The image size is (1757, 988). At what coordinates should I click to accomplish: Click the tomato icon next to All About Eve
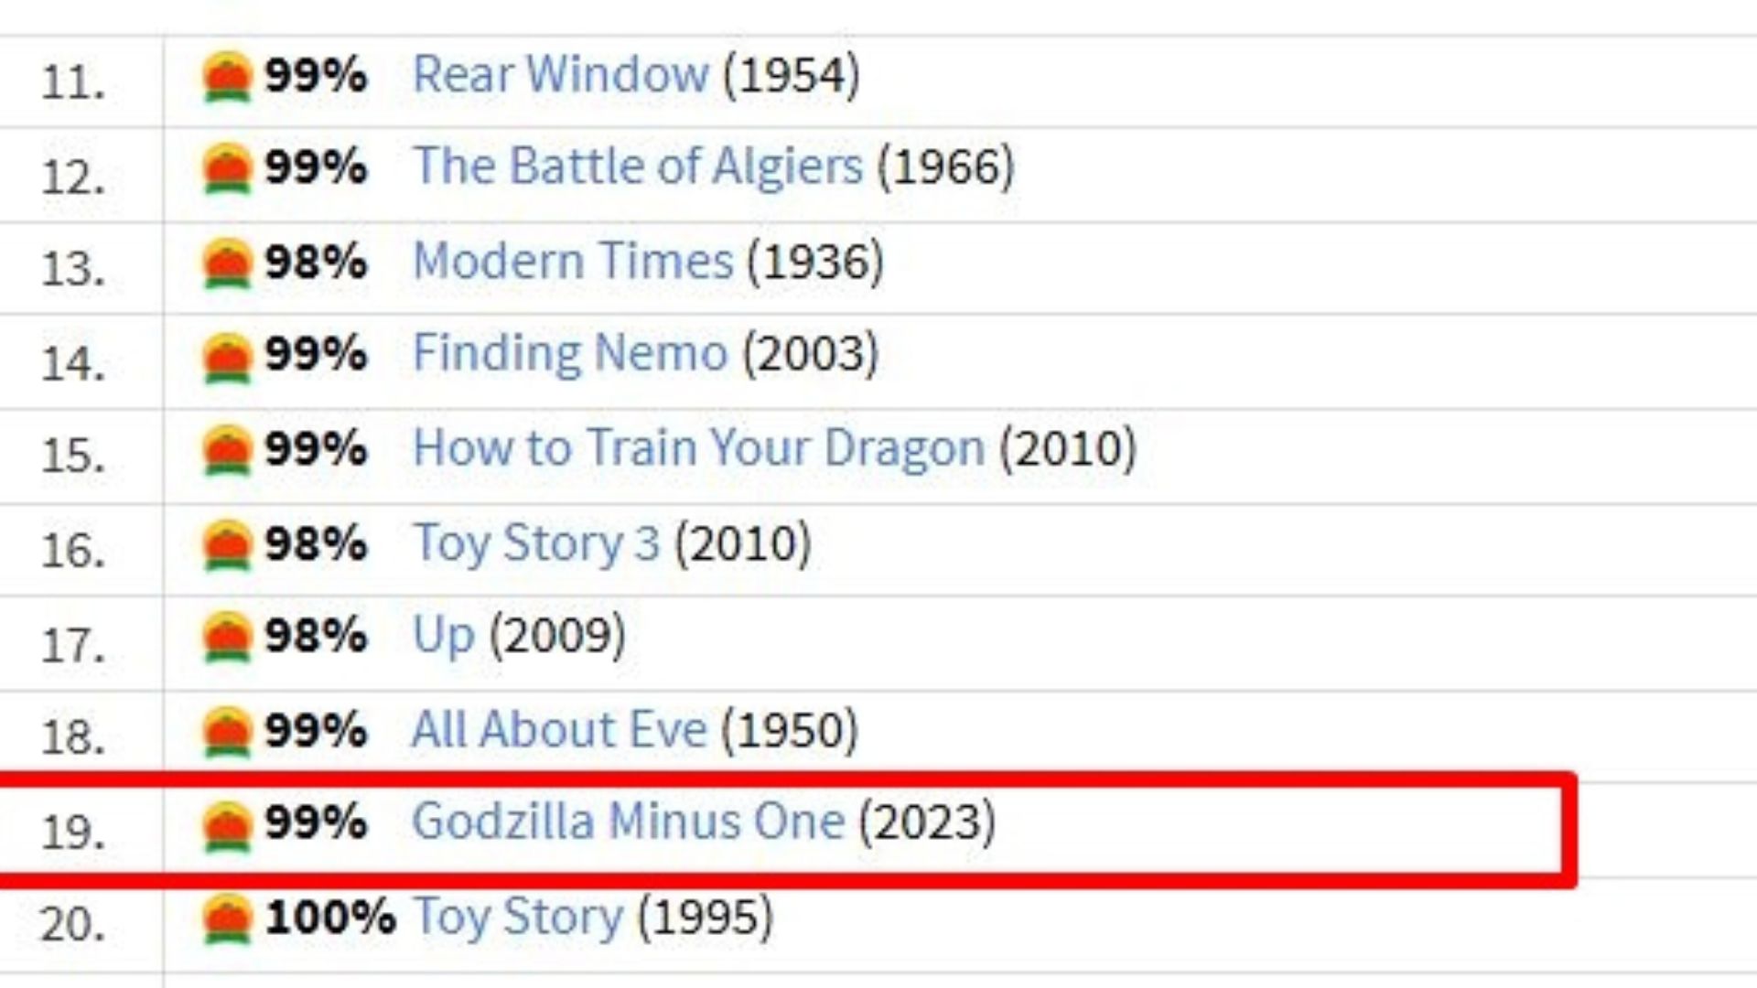pyautogui.click(x=226, y=732)
